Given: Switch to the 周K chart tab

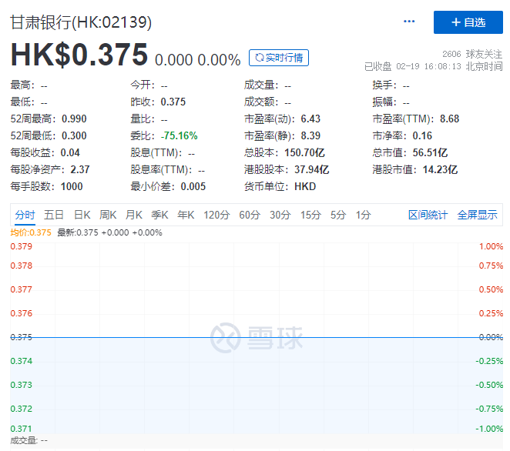Looking at the screenshot, I should point(108,215).
